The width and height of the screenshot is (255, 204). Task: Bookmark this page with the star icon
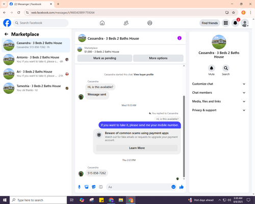click(234, 13)
